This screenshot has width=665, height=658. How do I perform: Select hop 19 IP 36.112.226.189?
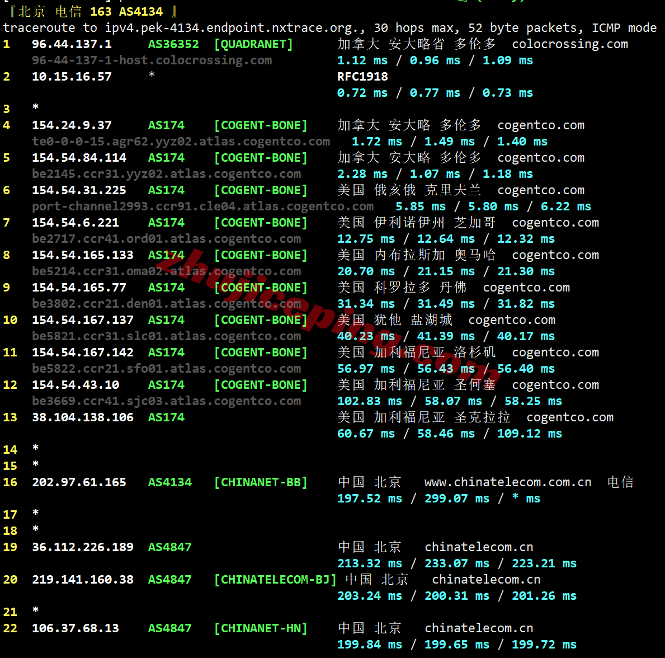coord(83,547)
